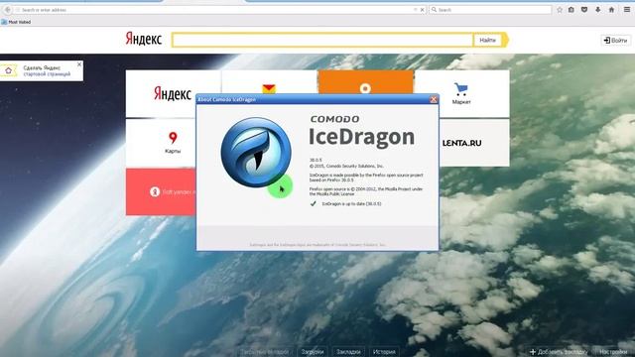Go back with the browser back arrow
This screenshot has width=635, height=357.
point(7,9)
